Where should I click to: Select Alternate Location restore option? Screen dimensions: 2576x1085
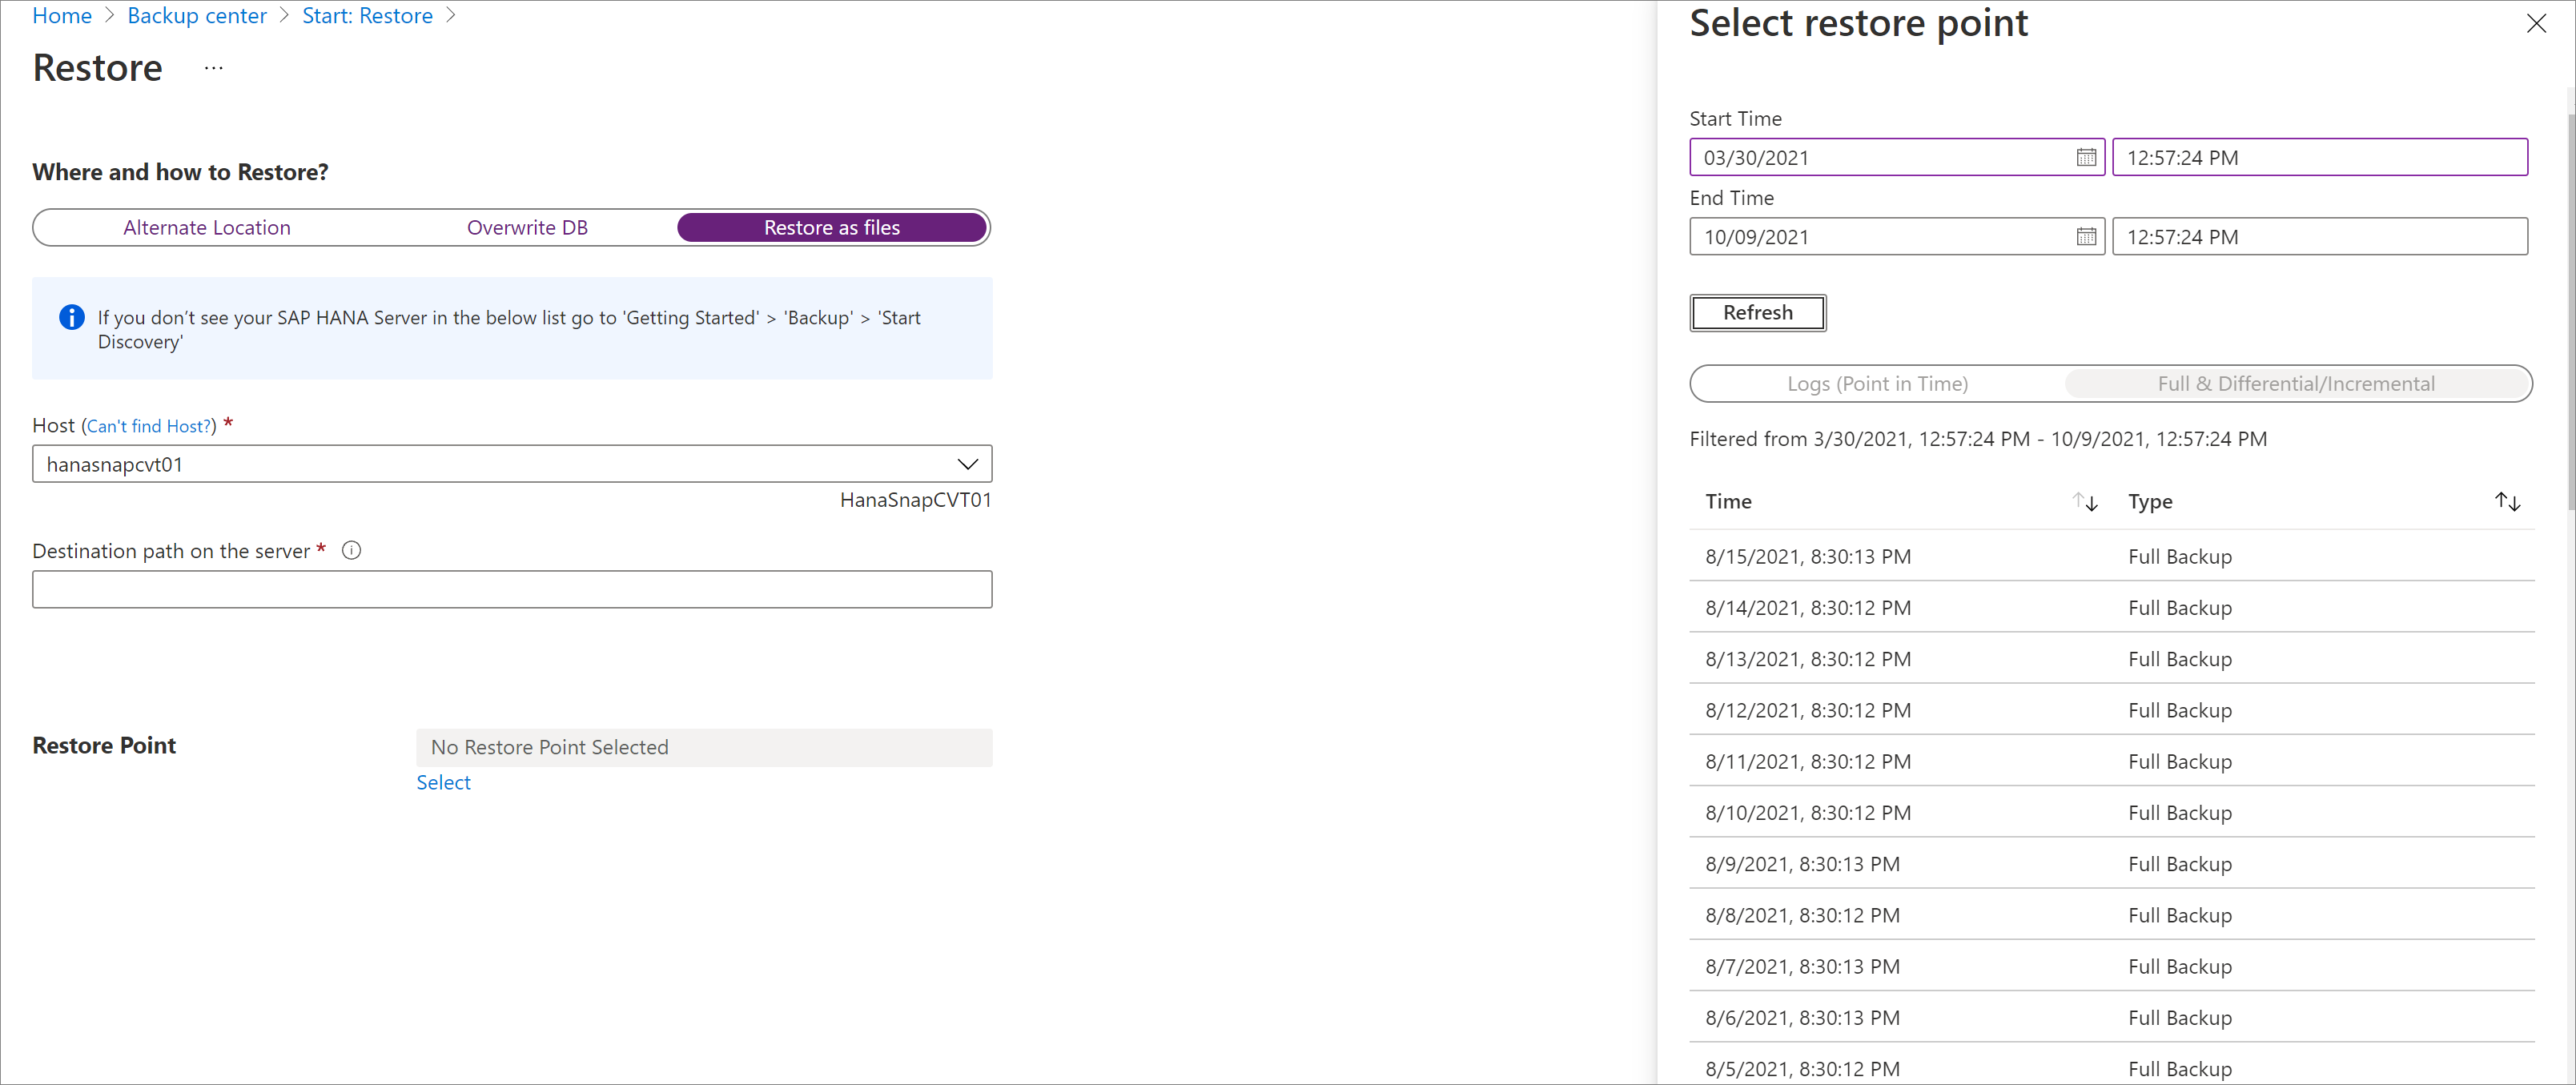click(207, 228)
